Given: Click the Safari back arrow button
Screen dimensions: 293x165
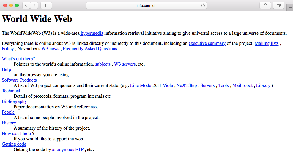Looking at the screenshot, I should pos(26,5).
